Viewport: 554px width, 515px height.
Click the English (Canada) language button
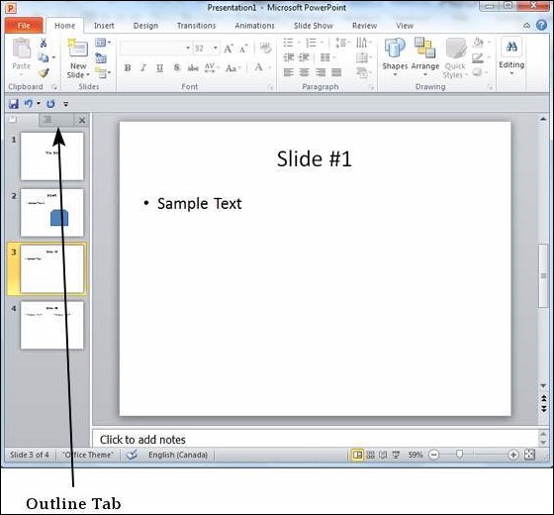point(178,455)
